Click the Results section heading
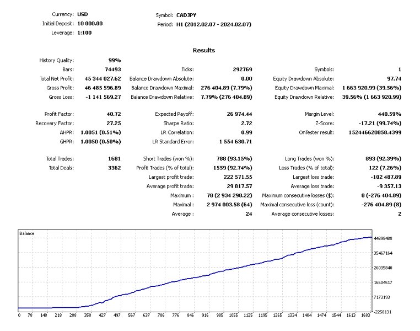This screenshot has width=420, height=331. coord(204,50)
